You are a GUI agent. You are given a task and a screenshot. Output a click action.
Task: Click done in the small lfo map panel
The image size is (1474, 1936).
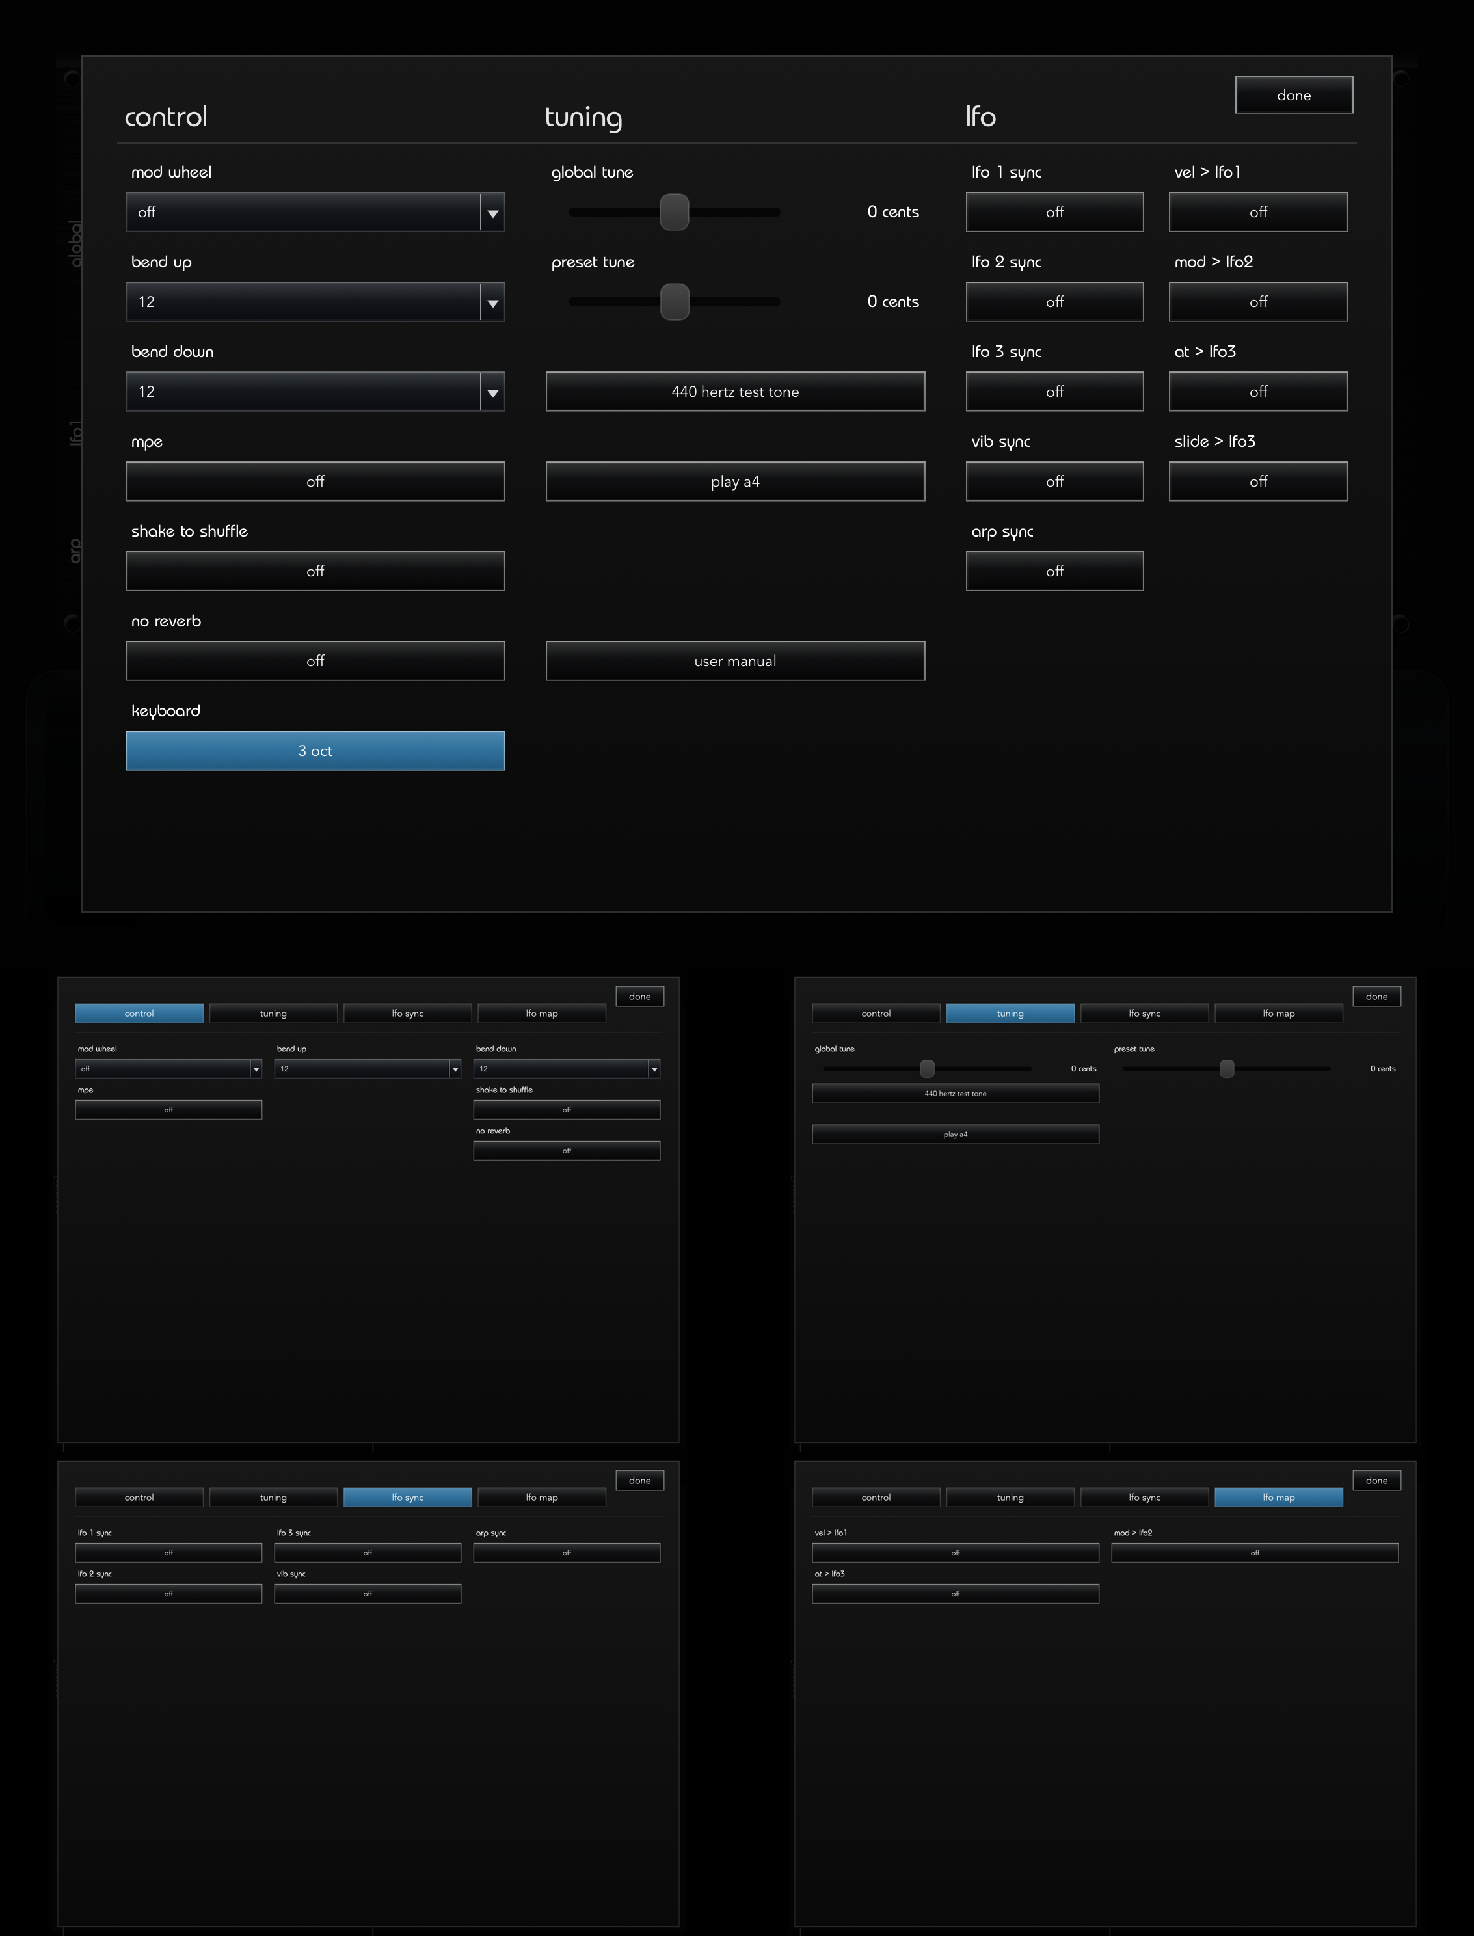1376,1481
